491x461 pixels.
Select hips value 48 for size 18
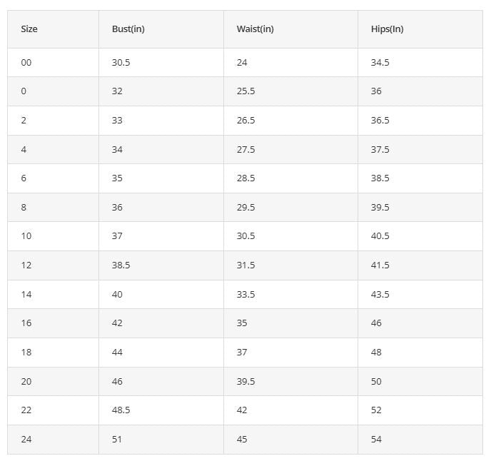(376, 353)
